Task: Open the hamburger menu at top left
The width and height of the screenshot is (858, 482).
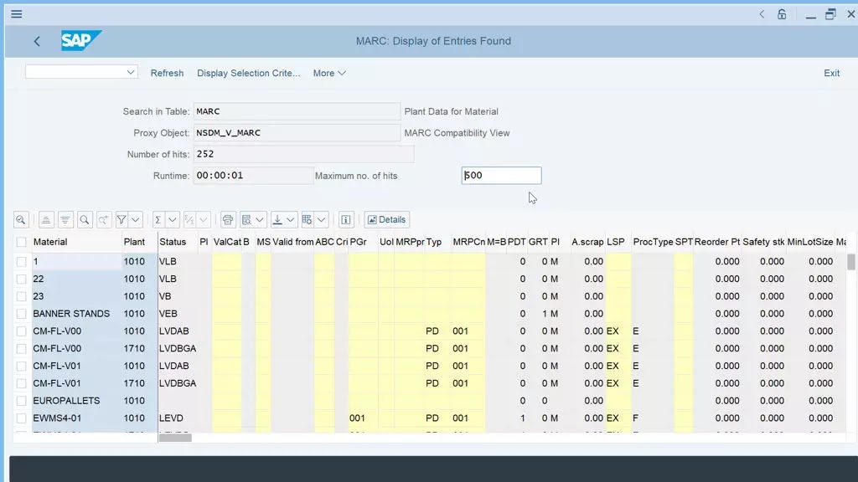Action: pos(17,13)
